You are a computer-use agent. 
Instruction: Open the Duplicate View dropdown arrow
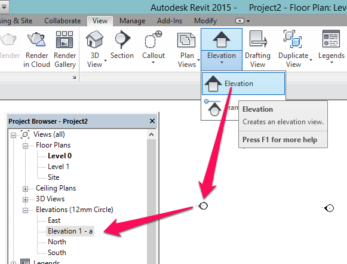point(311,60)
